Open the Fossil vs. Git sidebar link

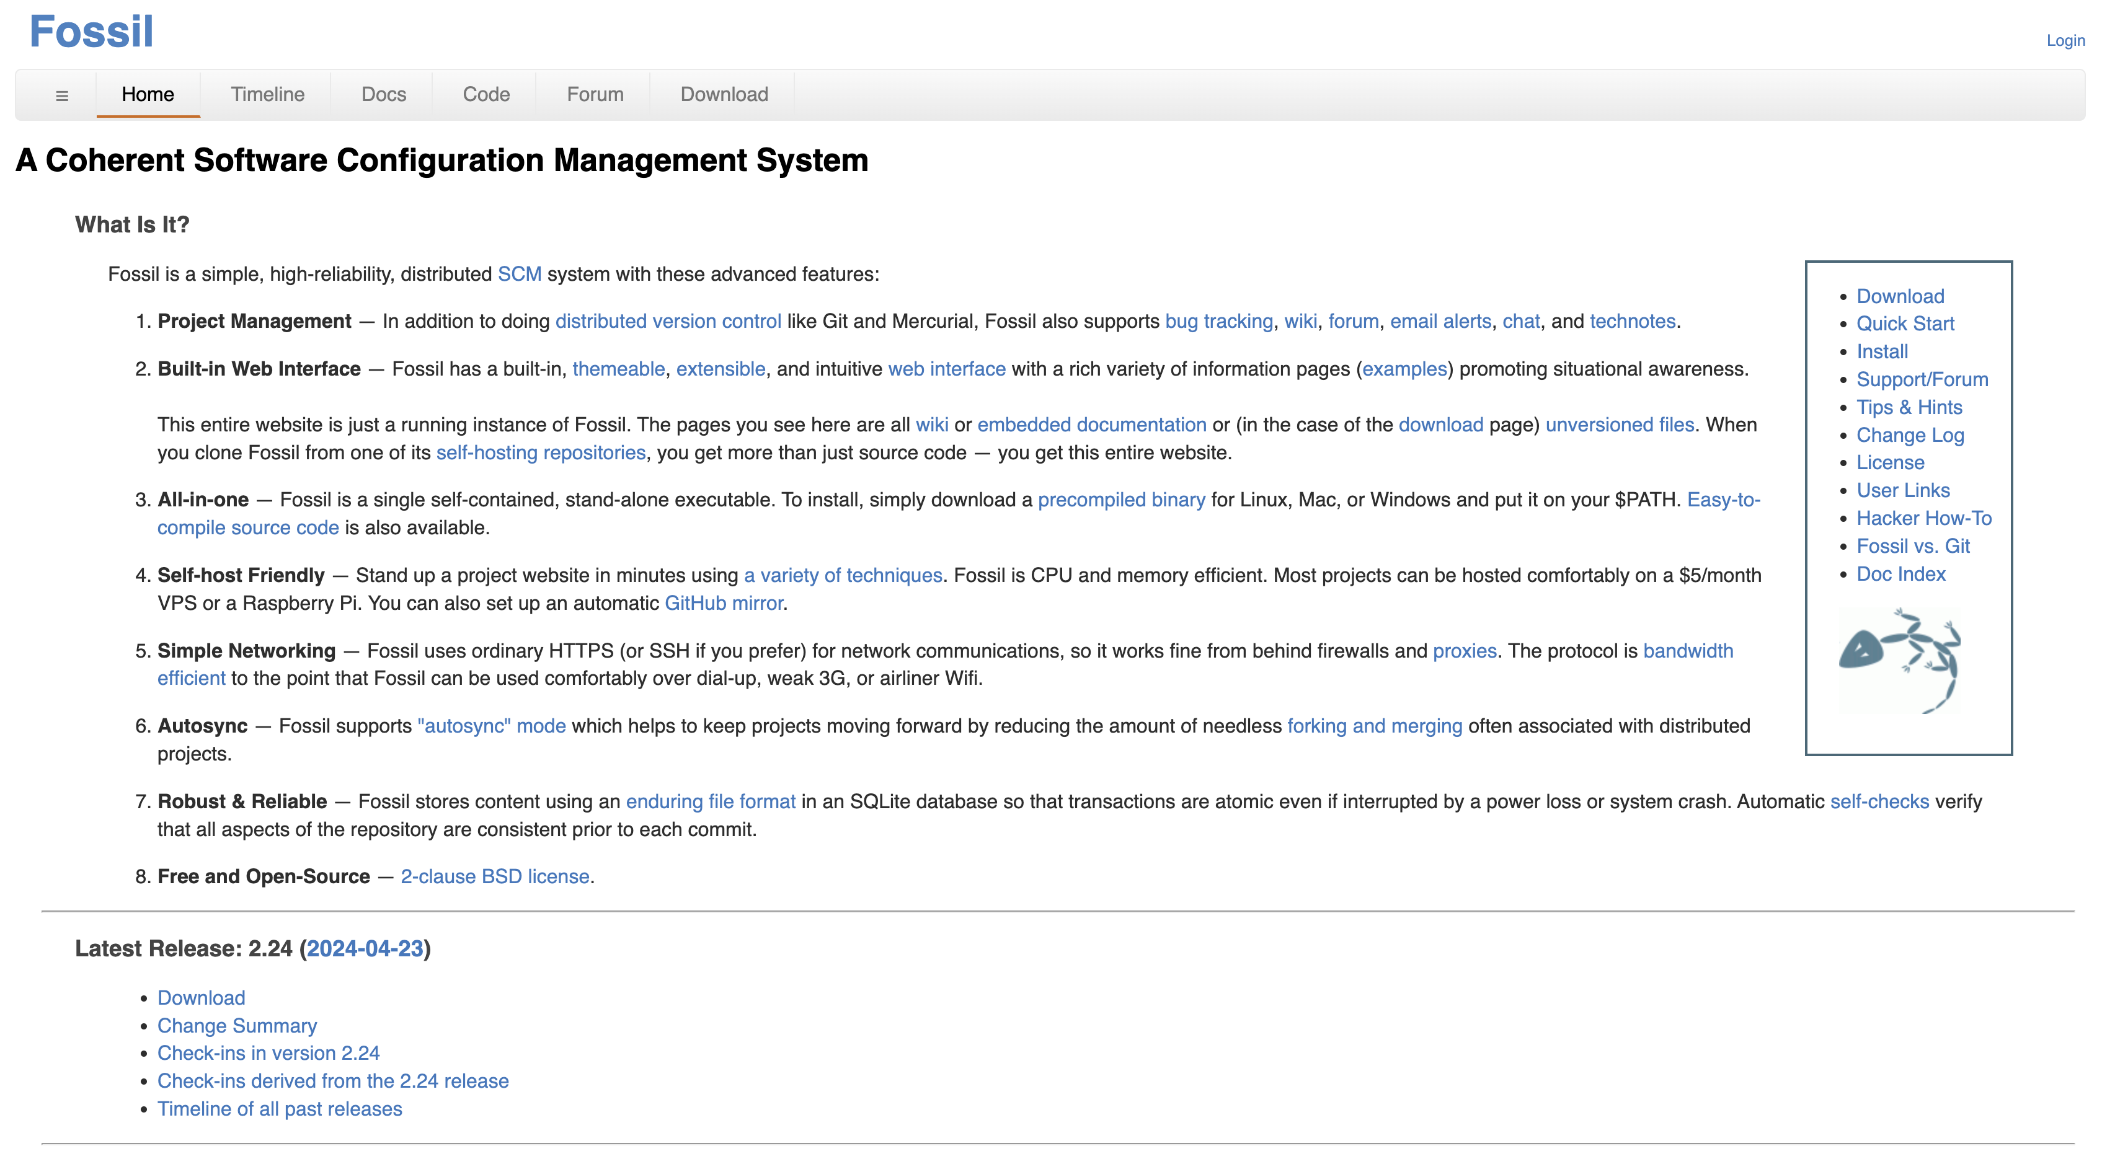(x=1913, y=545)
